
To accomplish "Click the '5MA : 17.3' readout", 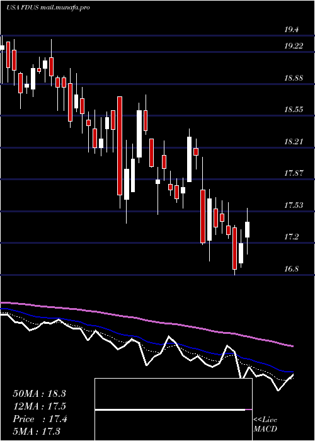I will [x=37, y=431].
